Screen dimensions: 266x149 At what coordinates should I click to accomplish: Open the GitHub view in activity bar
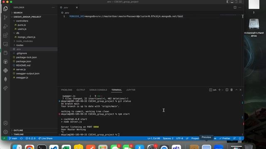(x=5, y=62)
